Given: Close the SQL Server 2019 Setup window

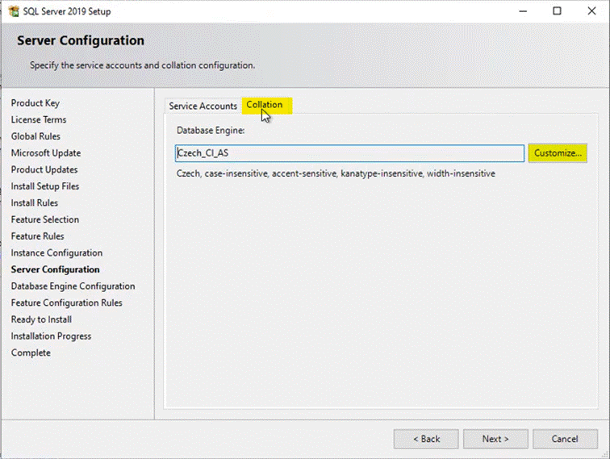Looking at the screenshot, I should pos(591,11).
